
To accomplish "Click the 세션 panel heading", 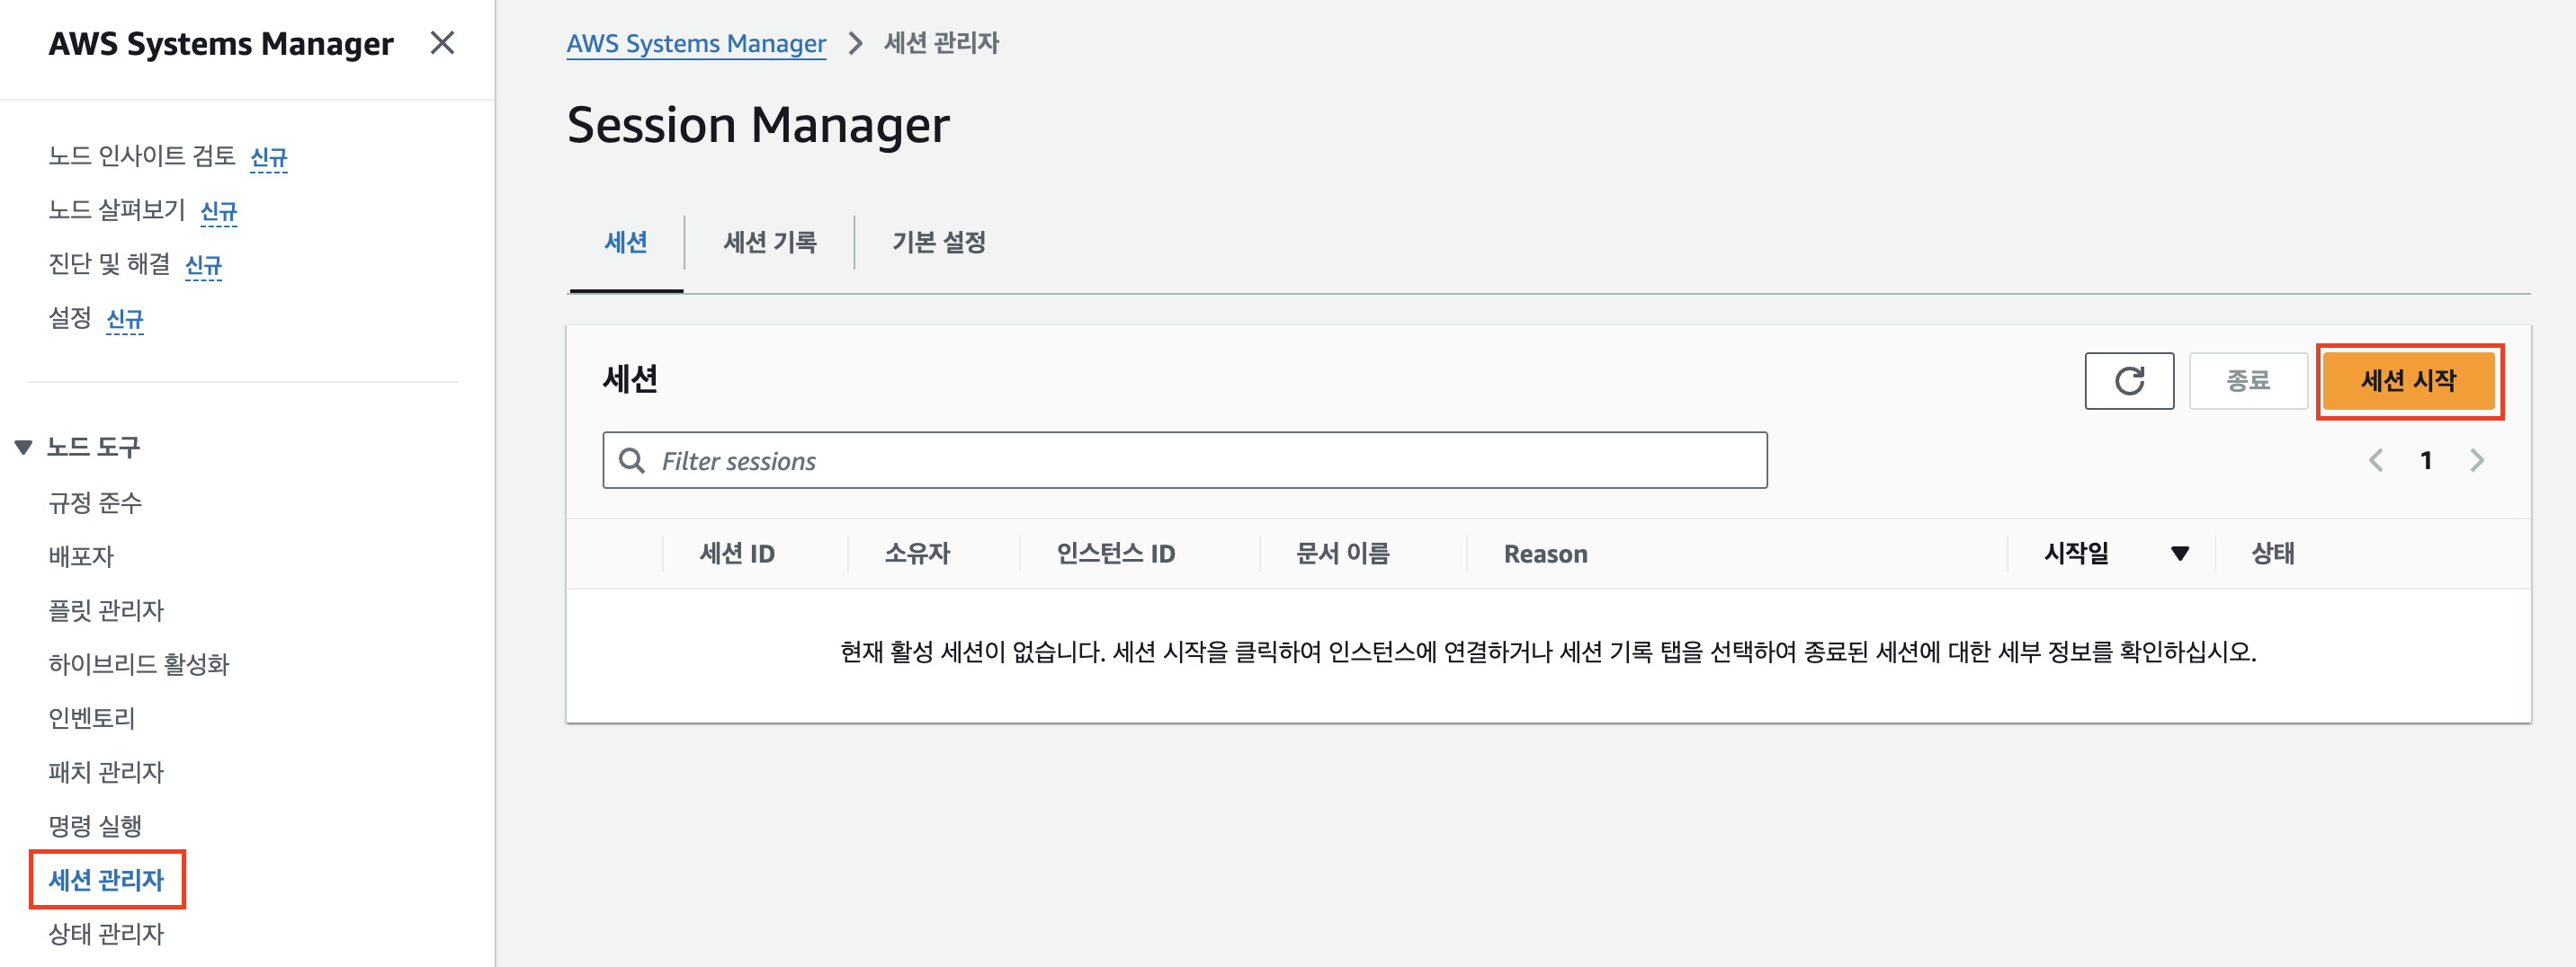I will [x=630, y=379].
